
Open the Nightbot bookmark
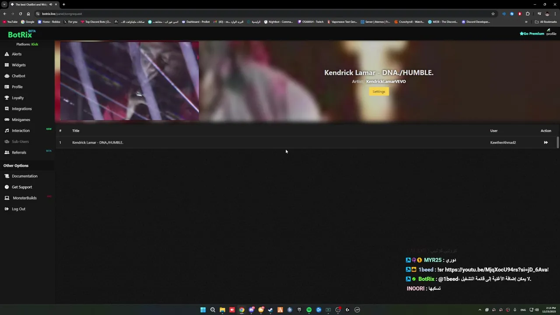click(278, 22)
